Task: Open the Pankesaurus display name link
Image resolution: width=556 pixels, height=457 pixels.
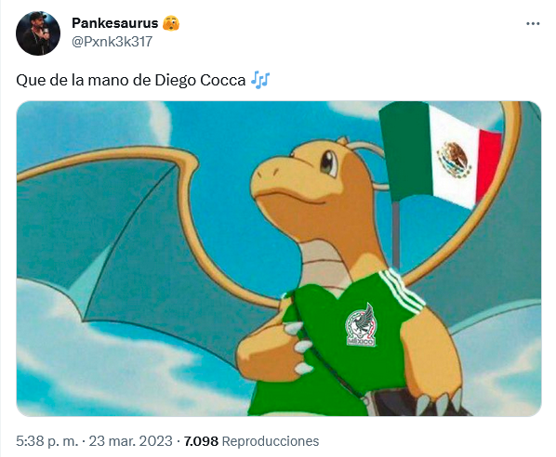Action: click(115, 23)
